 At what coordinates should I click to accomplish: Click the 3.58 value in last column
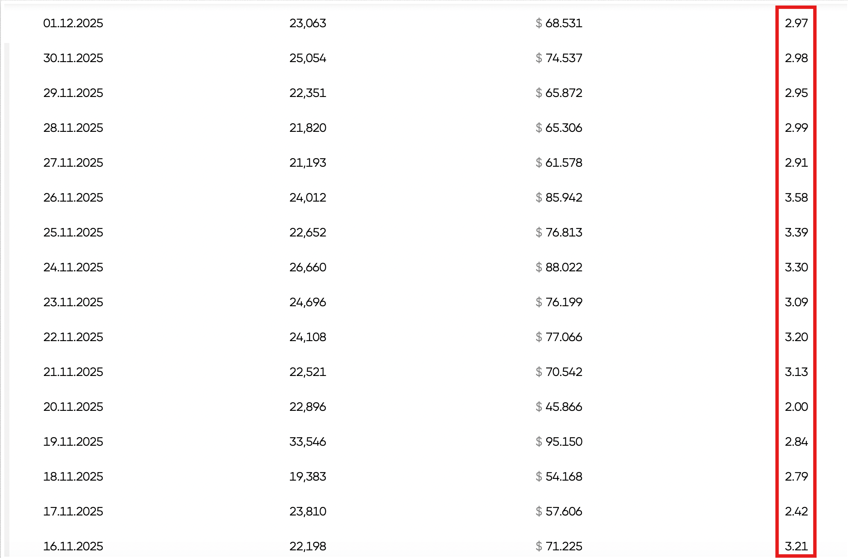tap(796, 197)
